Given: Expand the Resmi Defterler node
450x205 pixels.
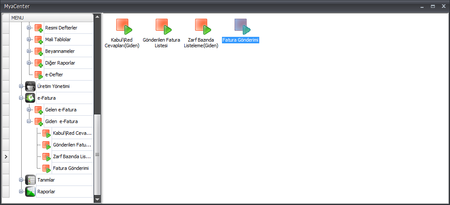Looking at the screenshot, I should [x=29, y=28].
